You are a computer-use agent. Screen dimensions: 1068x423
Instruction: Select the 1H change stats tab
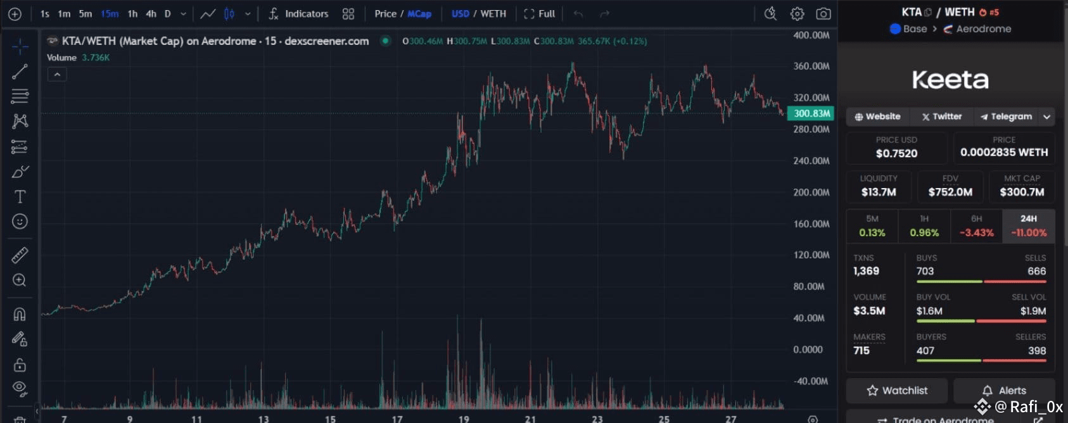[924, 226]
